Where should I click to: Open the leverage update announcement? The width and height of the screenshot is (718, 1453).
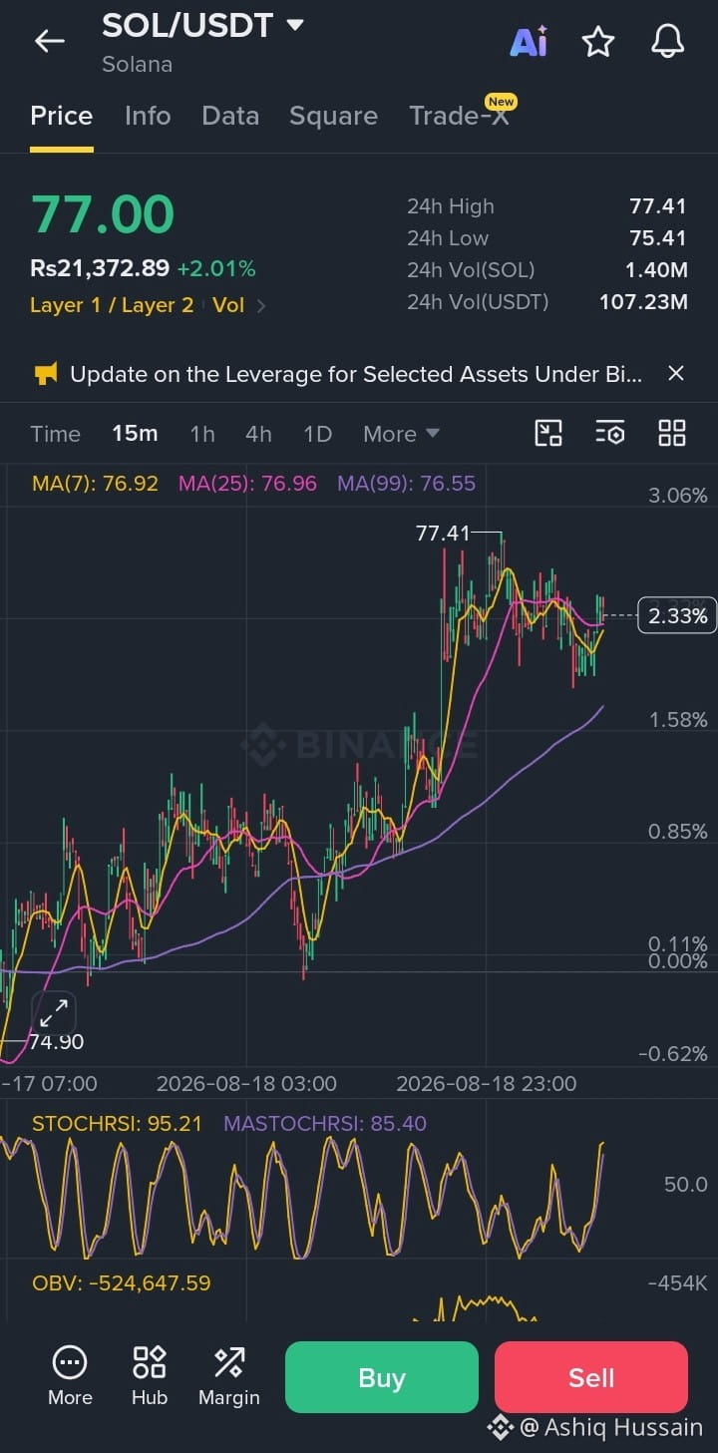356,374
